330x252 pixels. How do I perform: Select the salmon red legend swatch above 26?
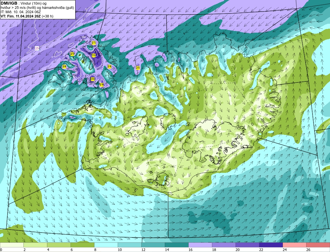coord(318,245)
